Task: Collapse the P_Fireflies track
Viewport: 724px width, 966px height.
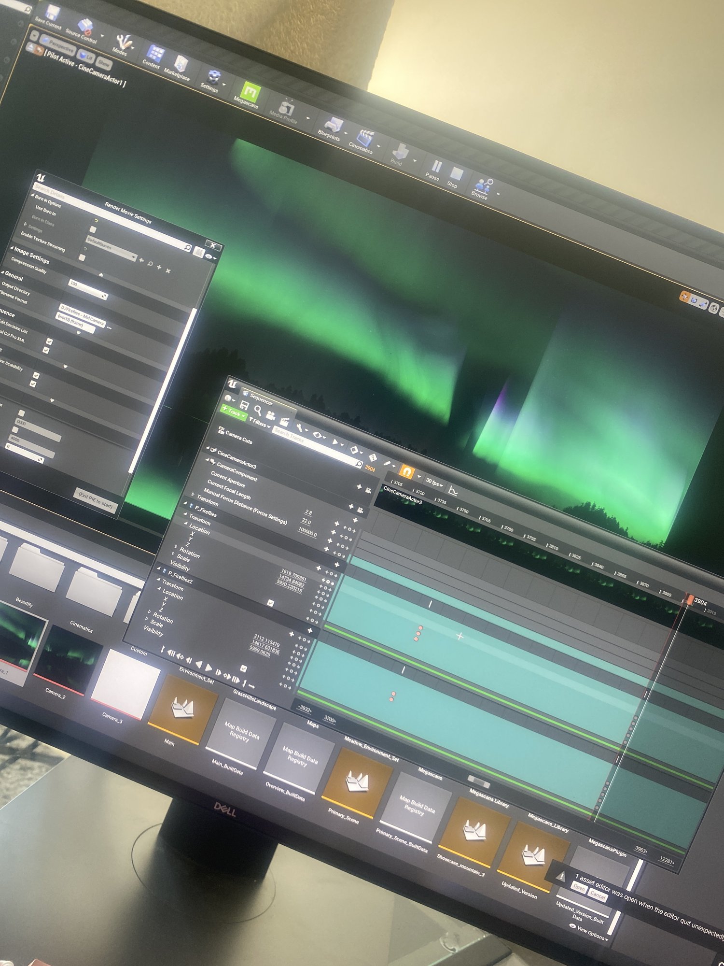Action: (186, 503)
